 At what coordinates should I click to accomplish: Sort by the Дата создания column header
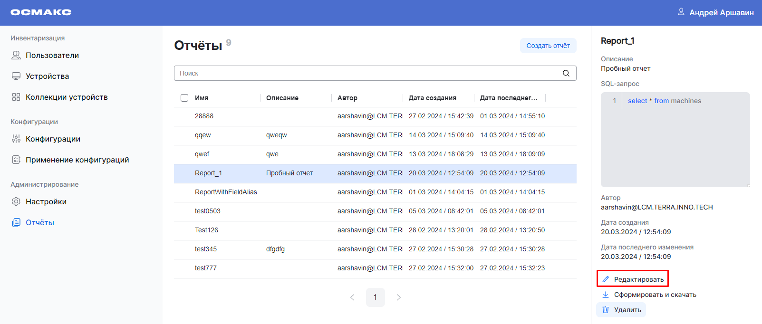click(x=432, y=98)
